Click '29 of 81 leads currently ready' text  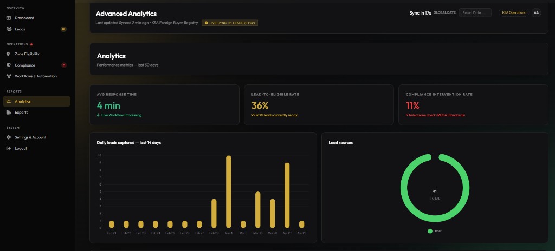point(274,115)
